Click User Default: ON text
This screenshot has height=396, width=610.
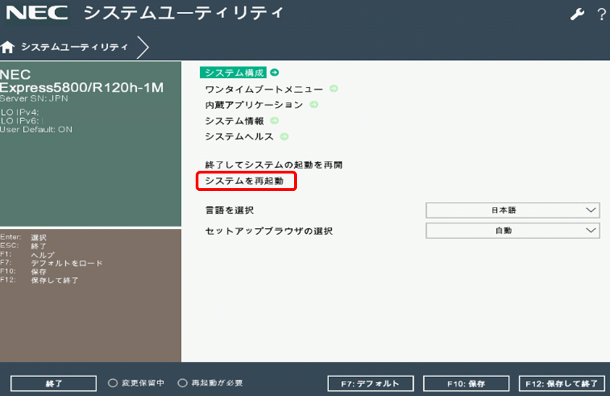[x=36, y=129]
